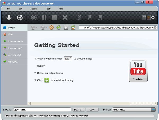This screenshot has height=120, width=159.
Task: Expand the Format MPEG4 Video dropdown
Action: (153, 110)
